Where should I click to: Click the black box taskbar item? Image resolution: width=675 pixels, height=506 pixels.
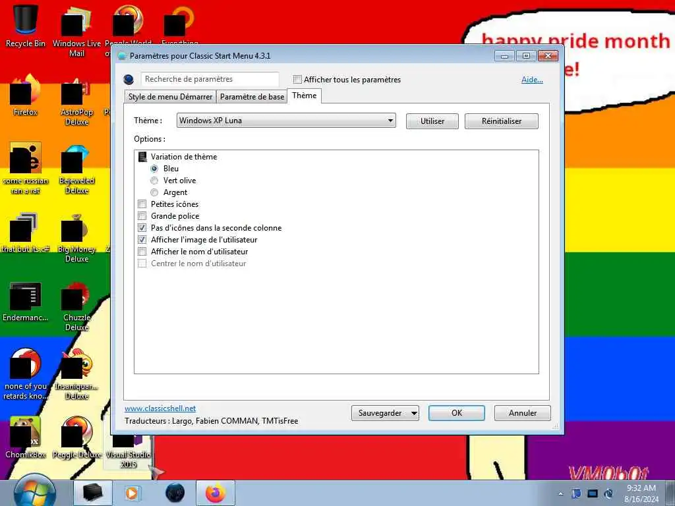click(x=93, y=493)
